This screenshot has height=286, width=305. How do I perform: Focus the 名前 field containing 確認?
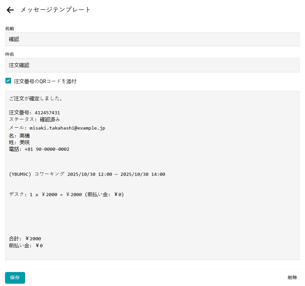pos(152,39)
